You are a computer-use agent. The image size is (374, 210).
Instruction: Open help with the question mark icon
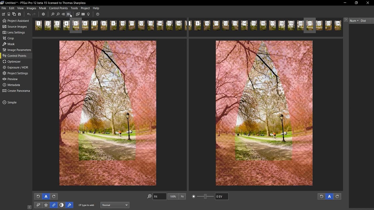coord(98,14)
